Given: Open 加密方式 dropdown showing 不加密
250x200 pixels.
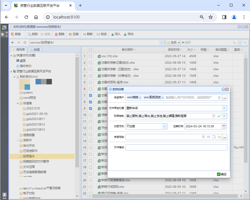Looking at the screenshot, I should coord(164,126).
